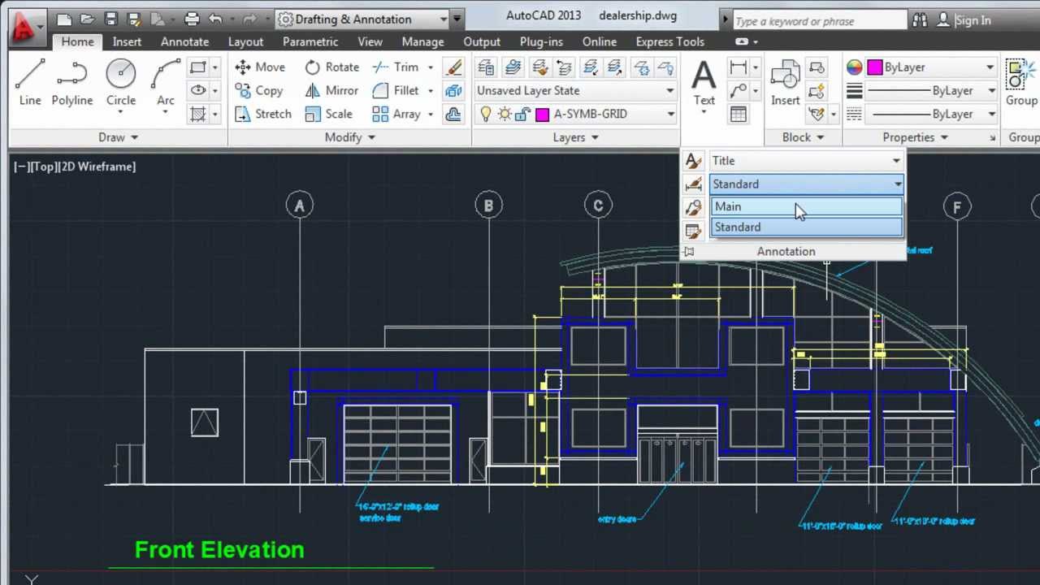Viewport: 1040px width, 585px height.
Task: Open the Express Tools tab
Action: tap(669, 41)
